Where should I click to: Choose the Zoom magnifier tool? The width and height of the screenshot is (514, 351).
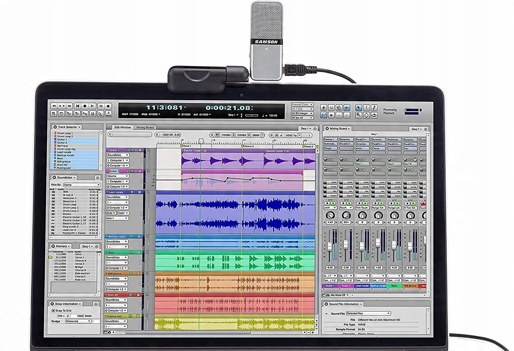point(358,115)
